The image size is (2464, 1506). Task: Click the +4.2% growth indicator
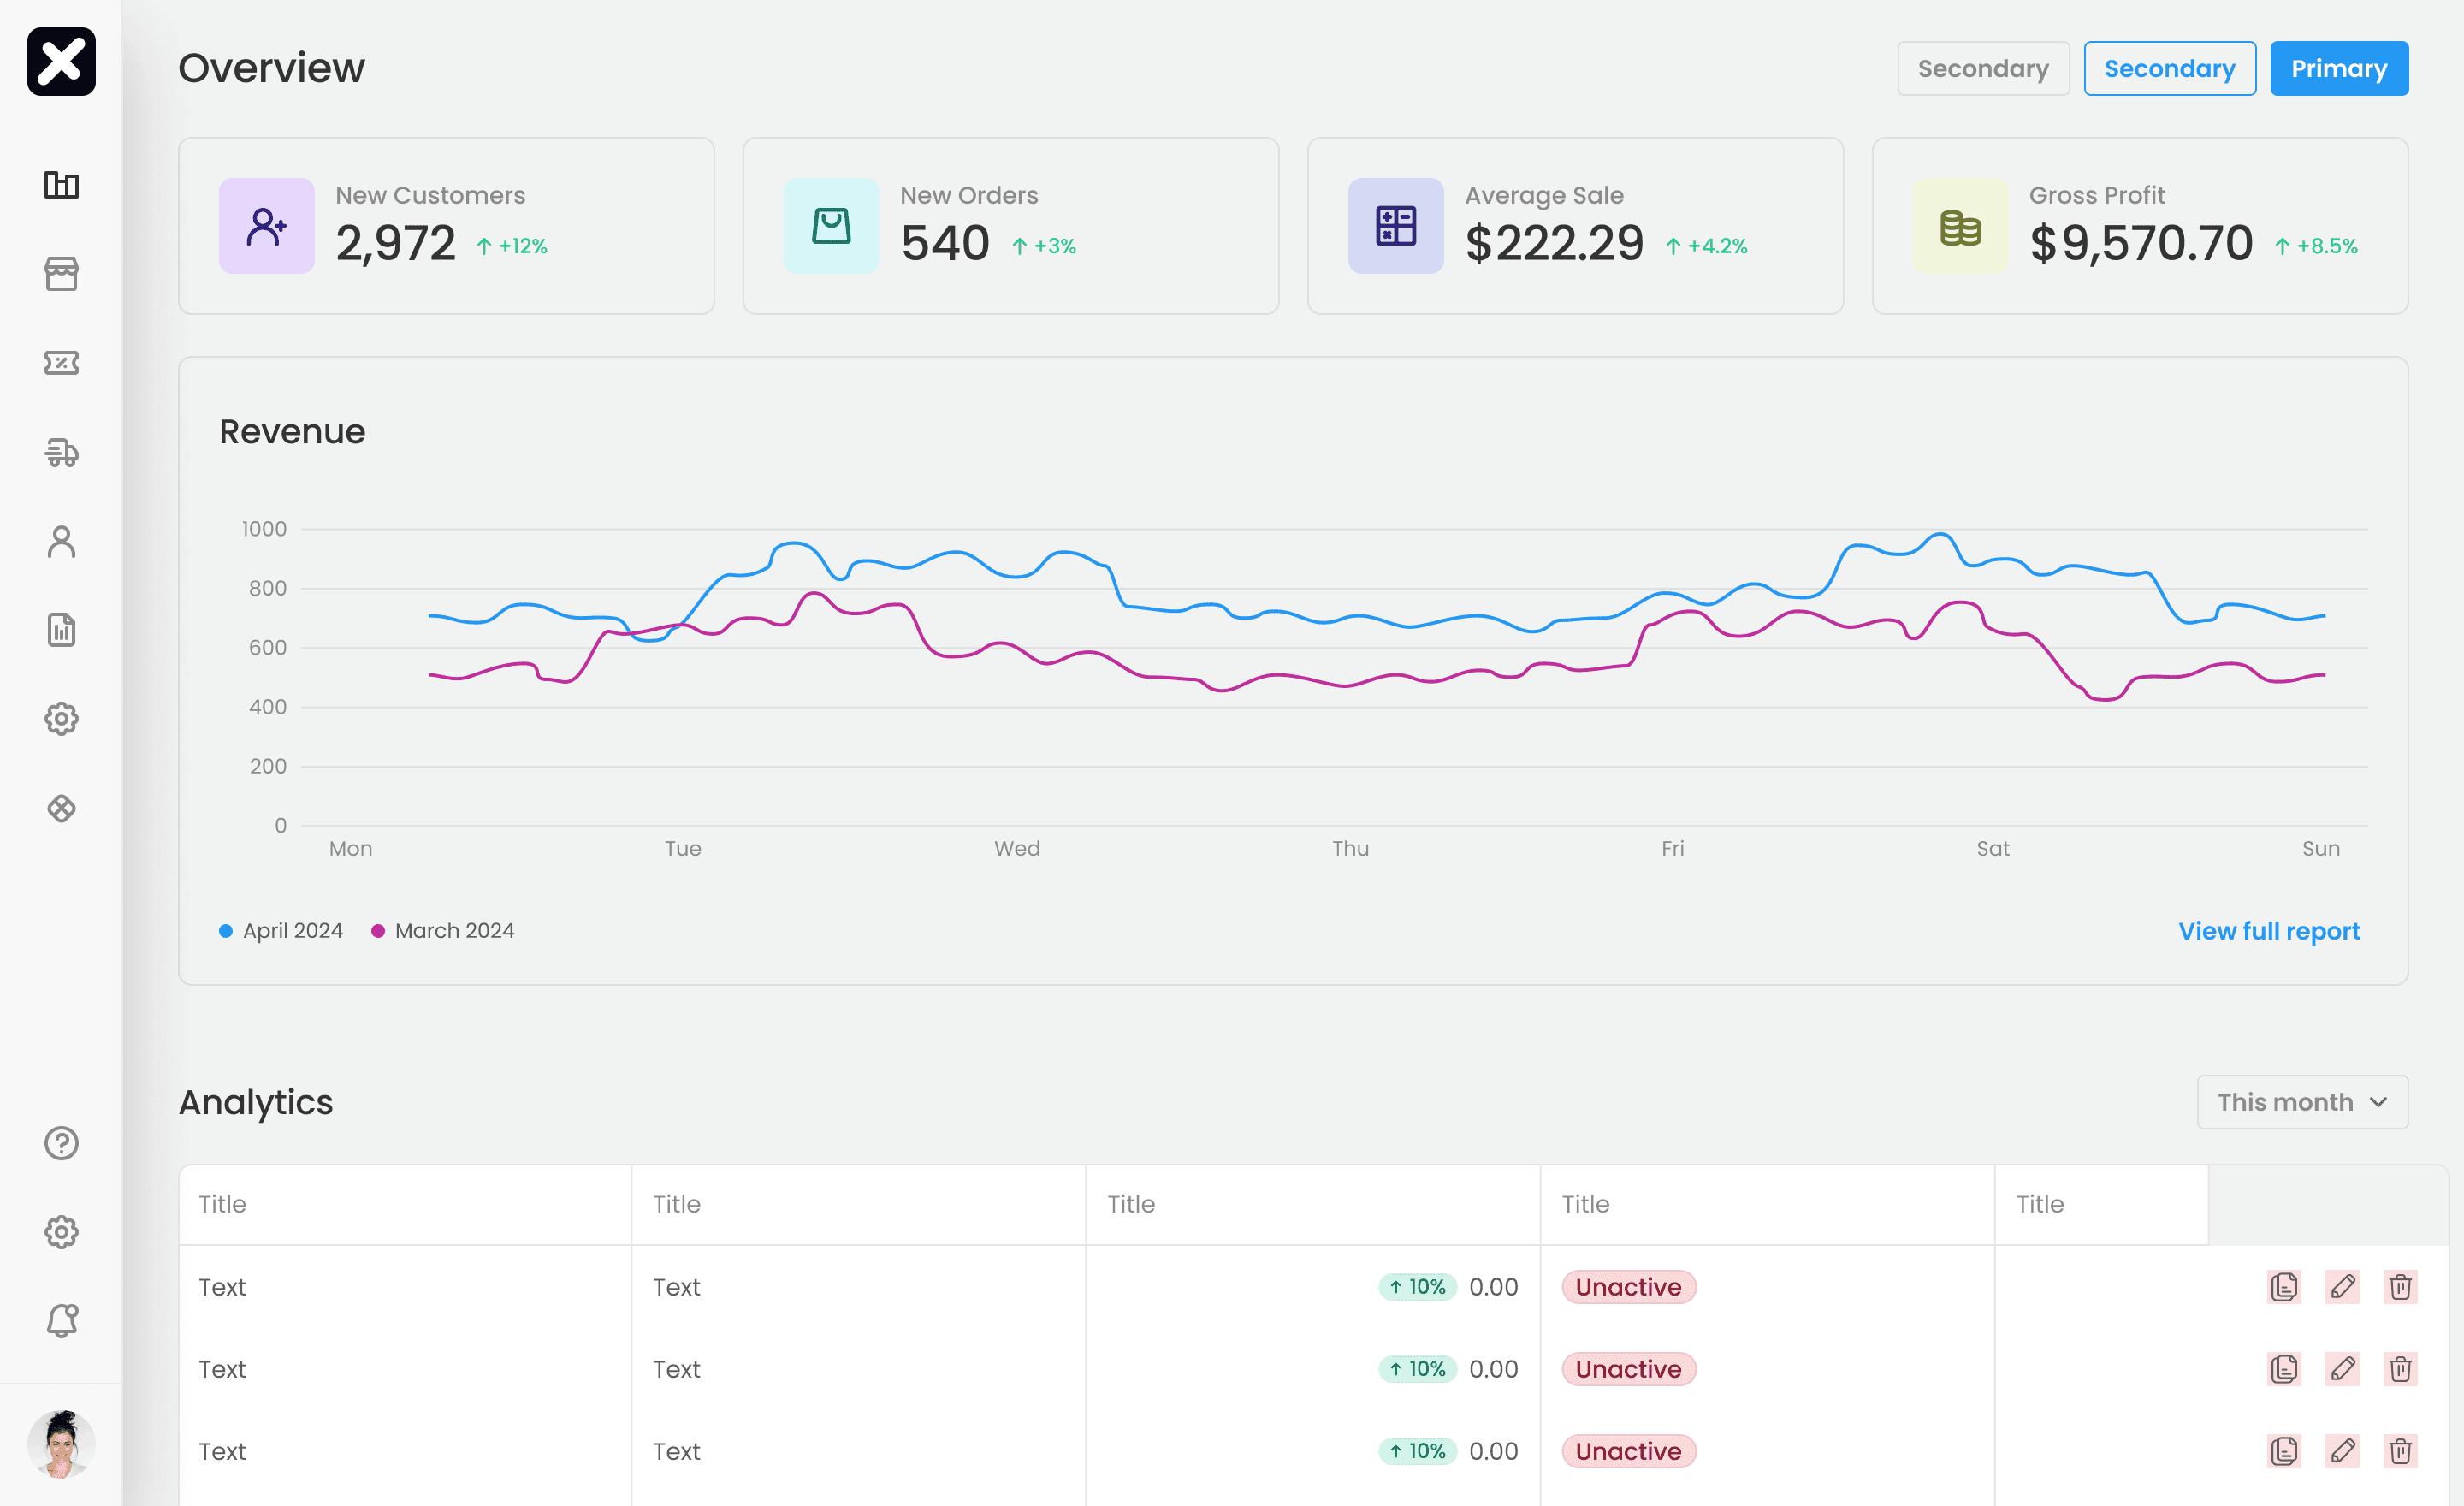tap(1706, 246)
